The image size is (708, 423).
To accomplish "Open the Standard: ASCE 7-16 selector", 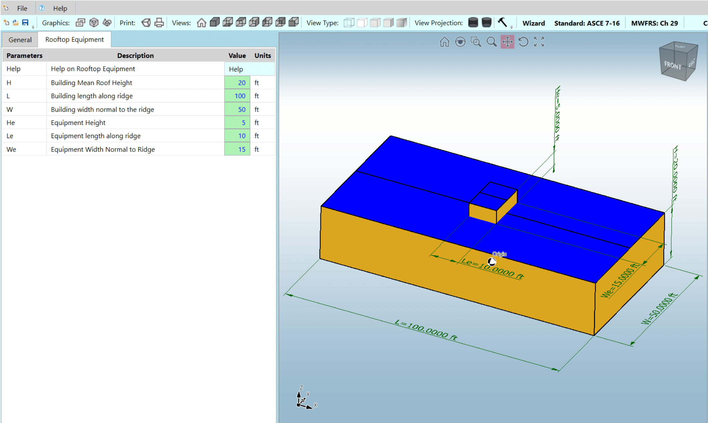I will [587, 23].
